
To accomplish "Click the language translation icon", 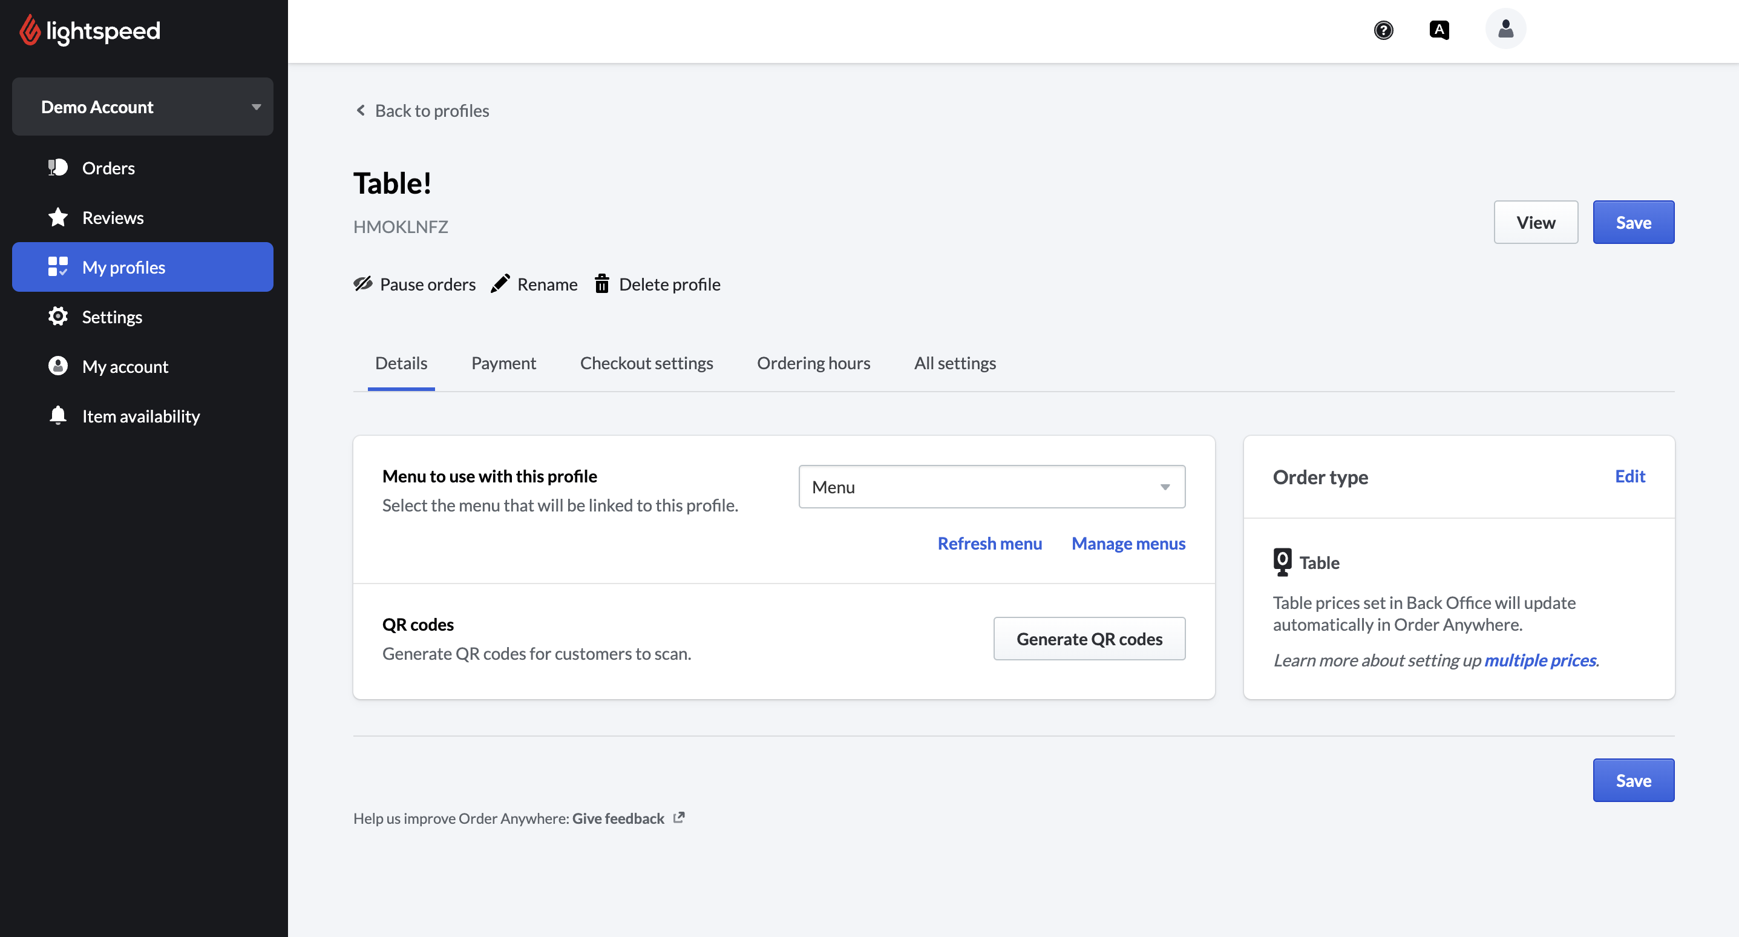I will (x=1439, y=30).
